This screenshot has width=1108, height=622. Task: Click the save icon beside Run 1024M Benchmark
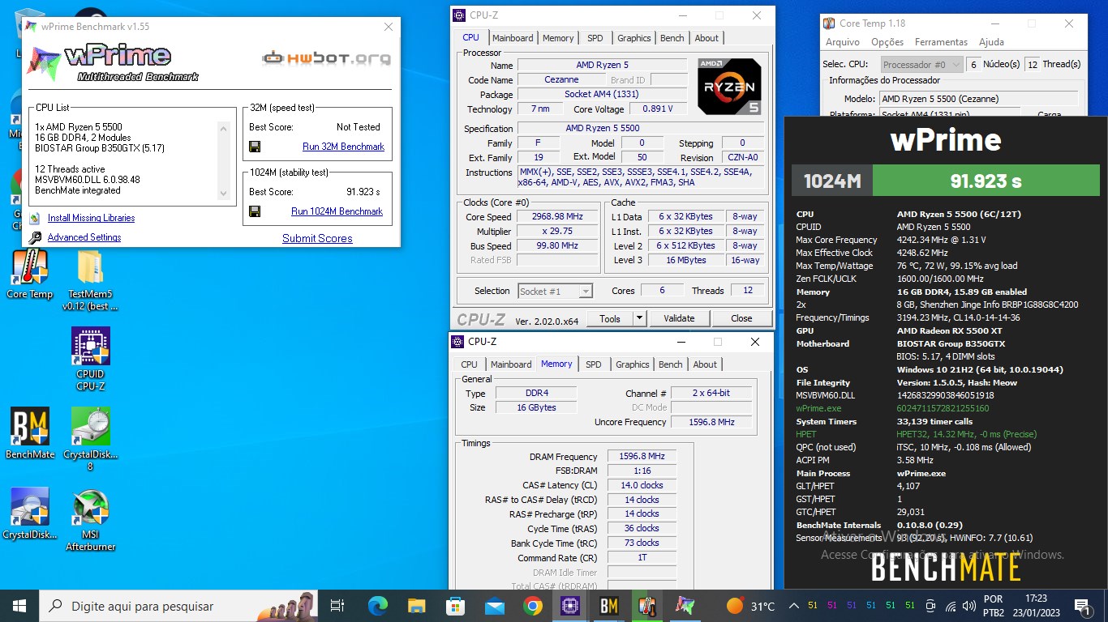tap(255, 211)
